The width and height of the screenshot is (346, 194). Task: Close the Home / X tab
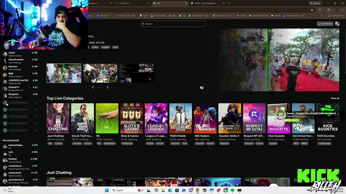[148, 3]
